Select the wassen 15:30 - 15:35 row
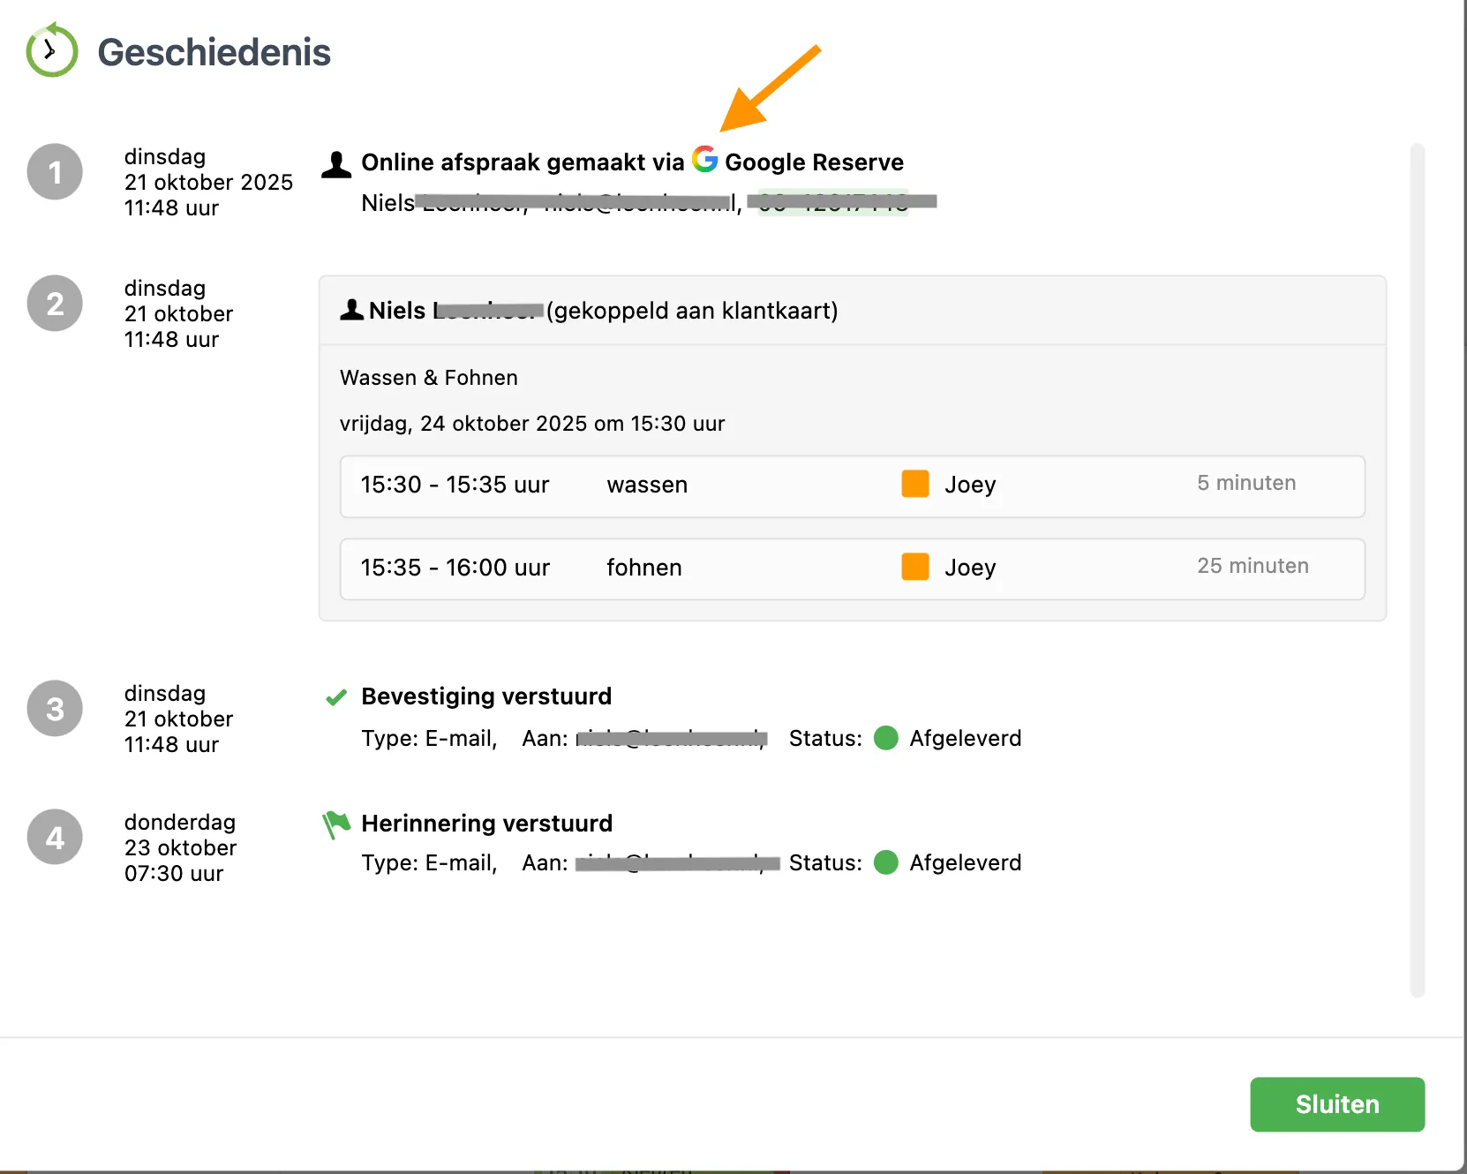The image size is (1467, 1174). [x=852, y=486]
